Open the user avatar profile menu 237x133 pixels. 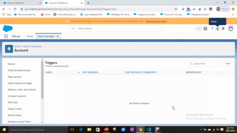pyautogui.click(x=231, y=28)
